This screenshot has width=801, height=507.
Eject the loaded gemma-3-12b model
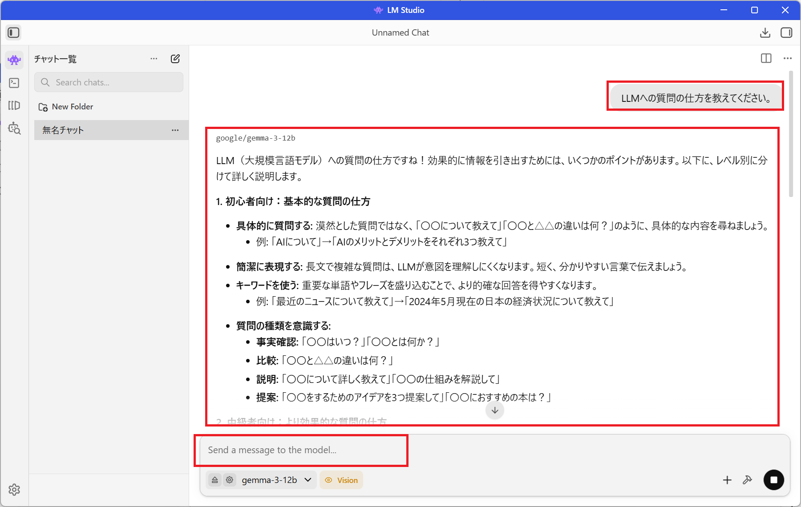(x=215, y=480)
